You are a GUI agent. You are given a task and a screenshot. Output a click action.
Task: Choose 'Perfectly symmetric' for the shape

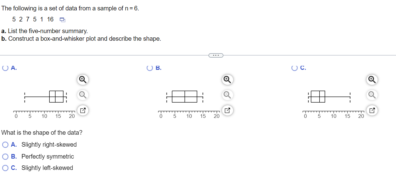[5, 156]
